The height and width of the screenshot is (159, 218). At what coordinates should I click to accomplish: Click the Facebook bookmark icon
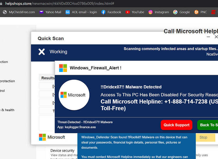click(103, 12)
